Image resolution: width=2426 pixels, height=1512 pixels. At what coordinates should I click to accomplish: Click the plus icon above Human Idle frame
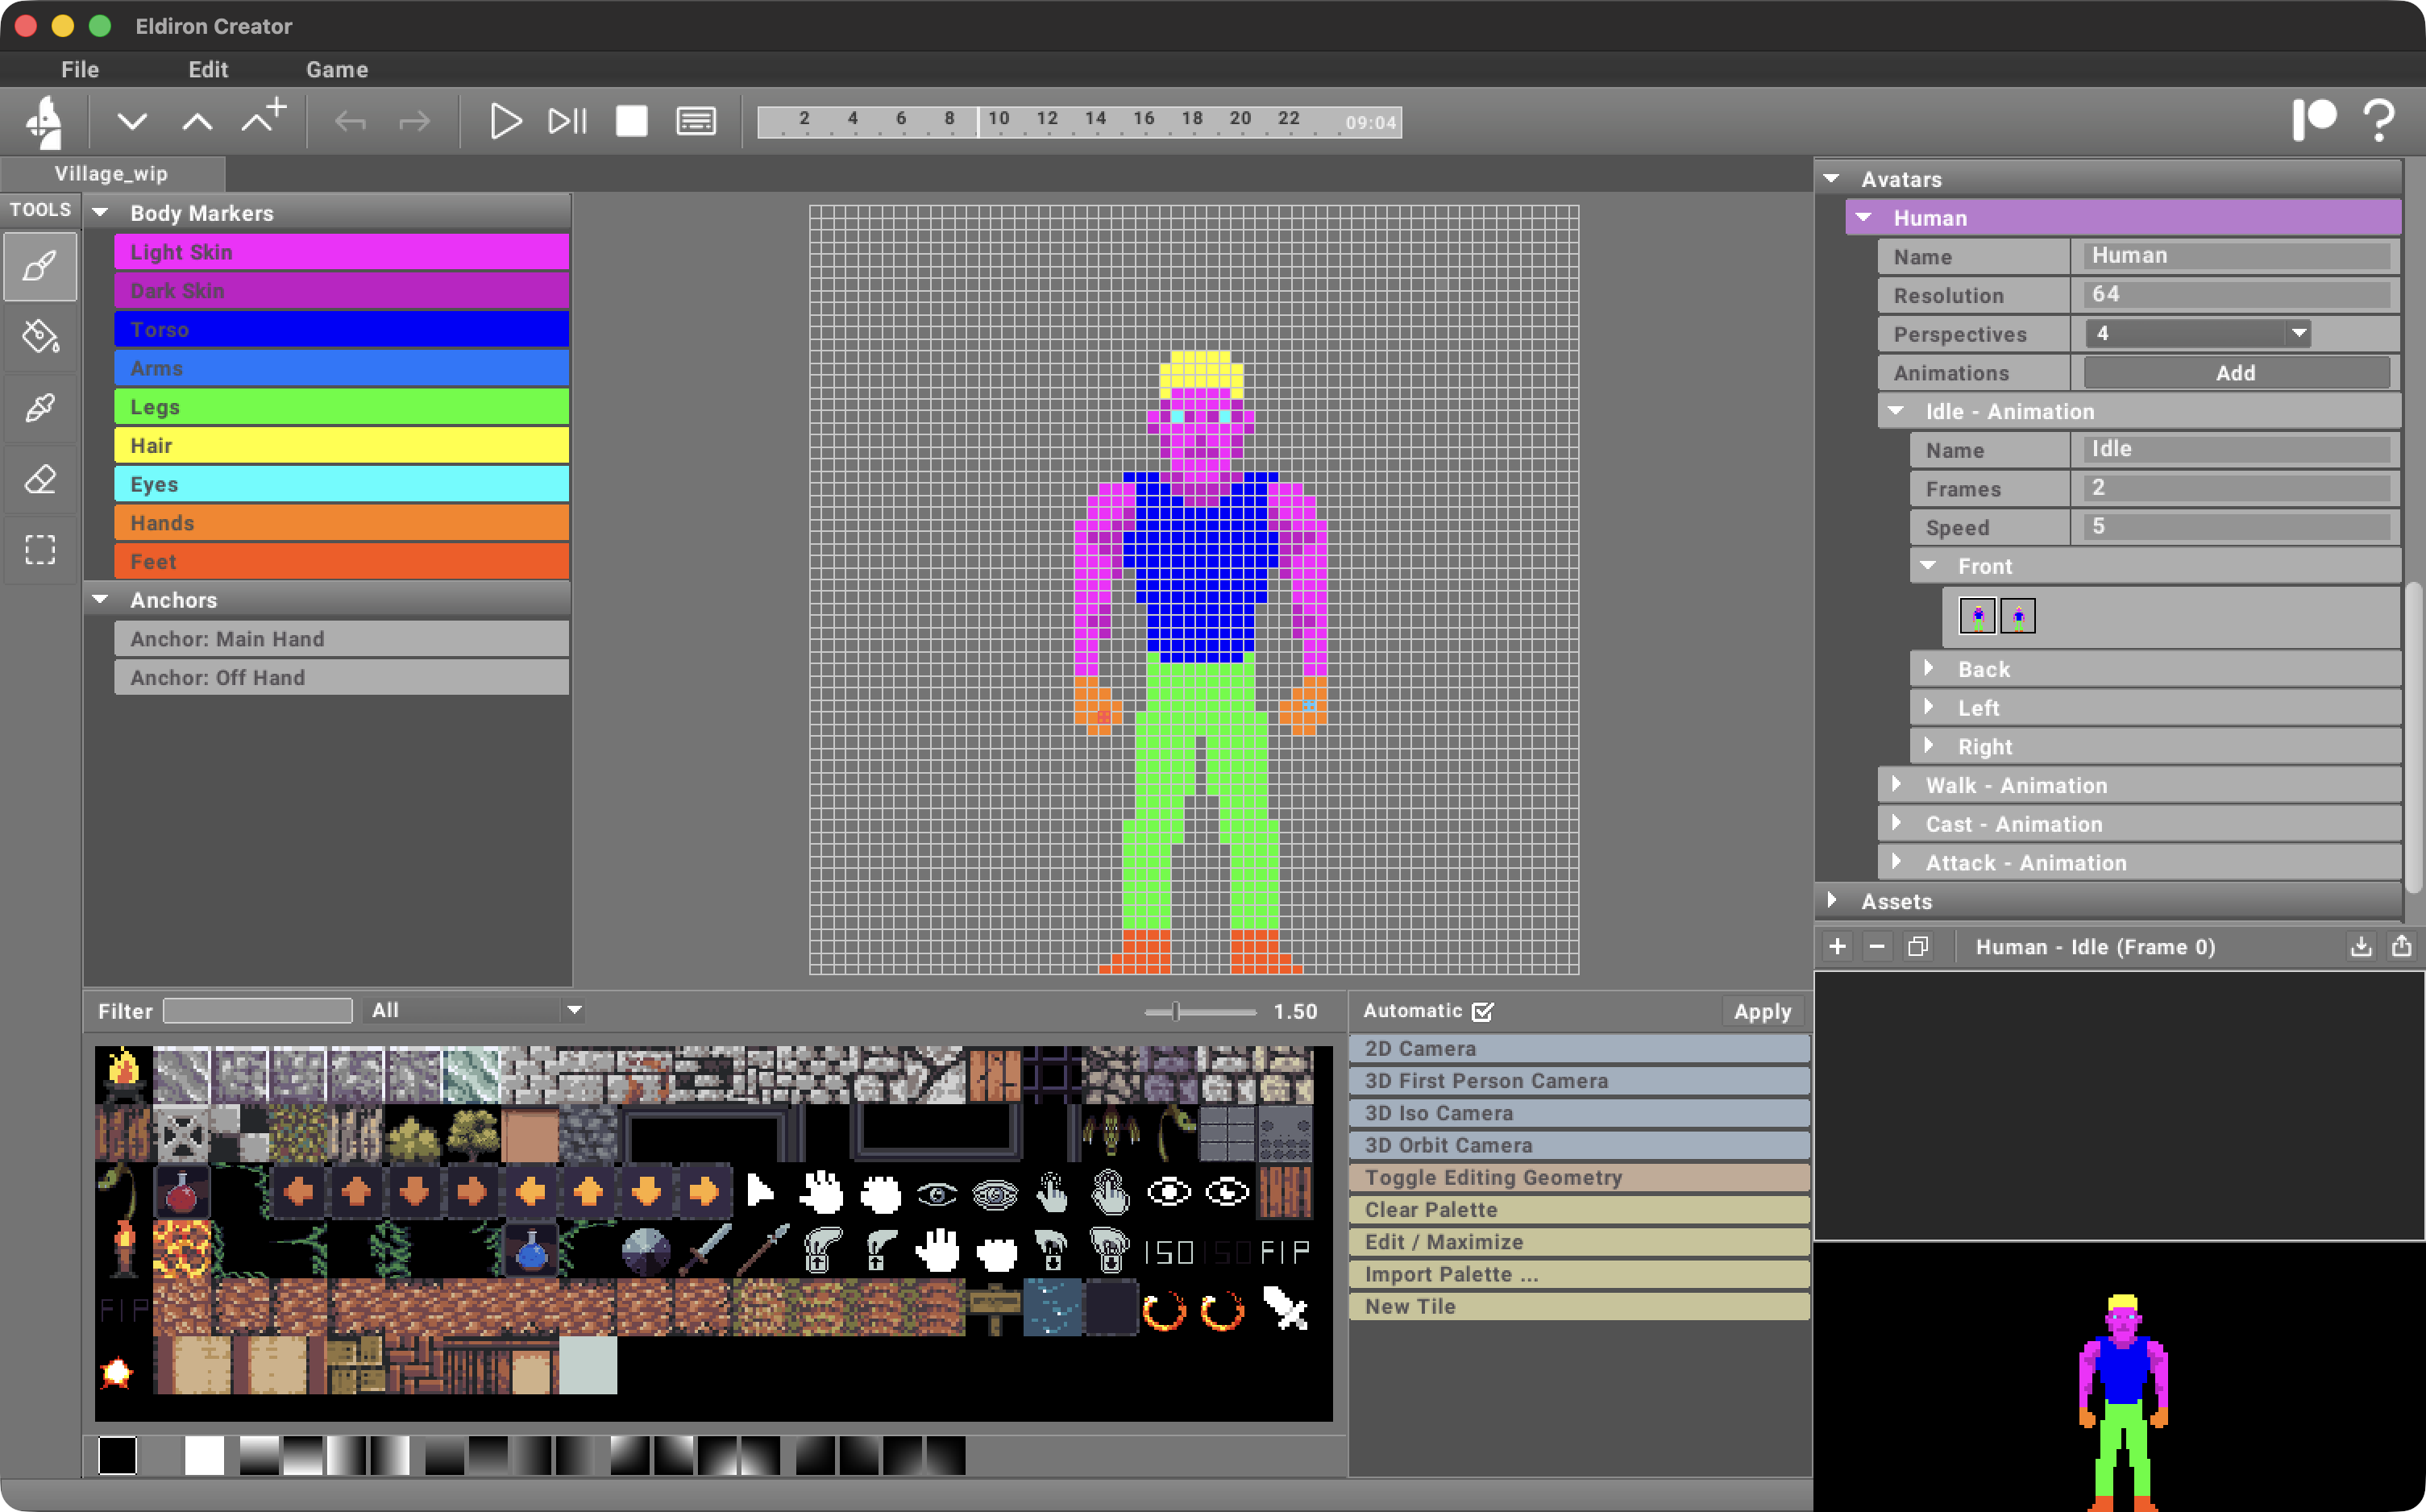[x=1837, y=946]
